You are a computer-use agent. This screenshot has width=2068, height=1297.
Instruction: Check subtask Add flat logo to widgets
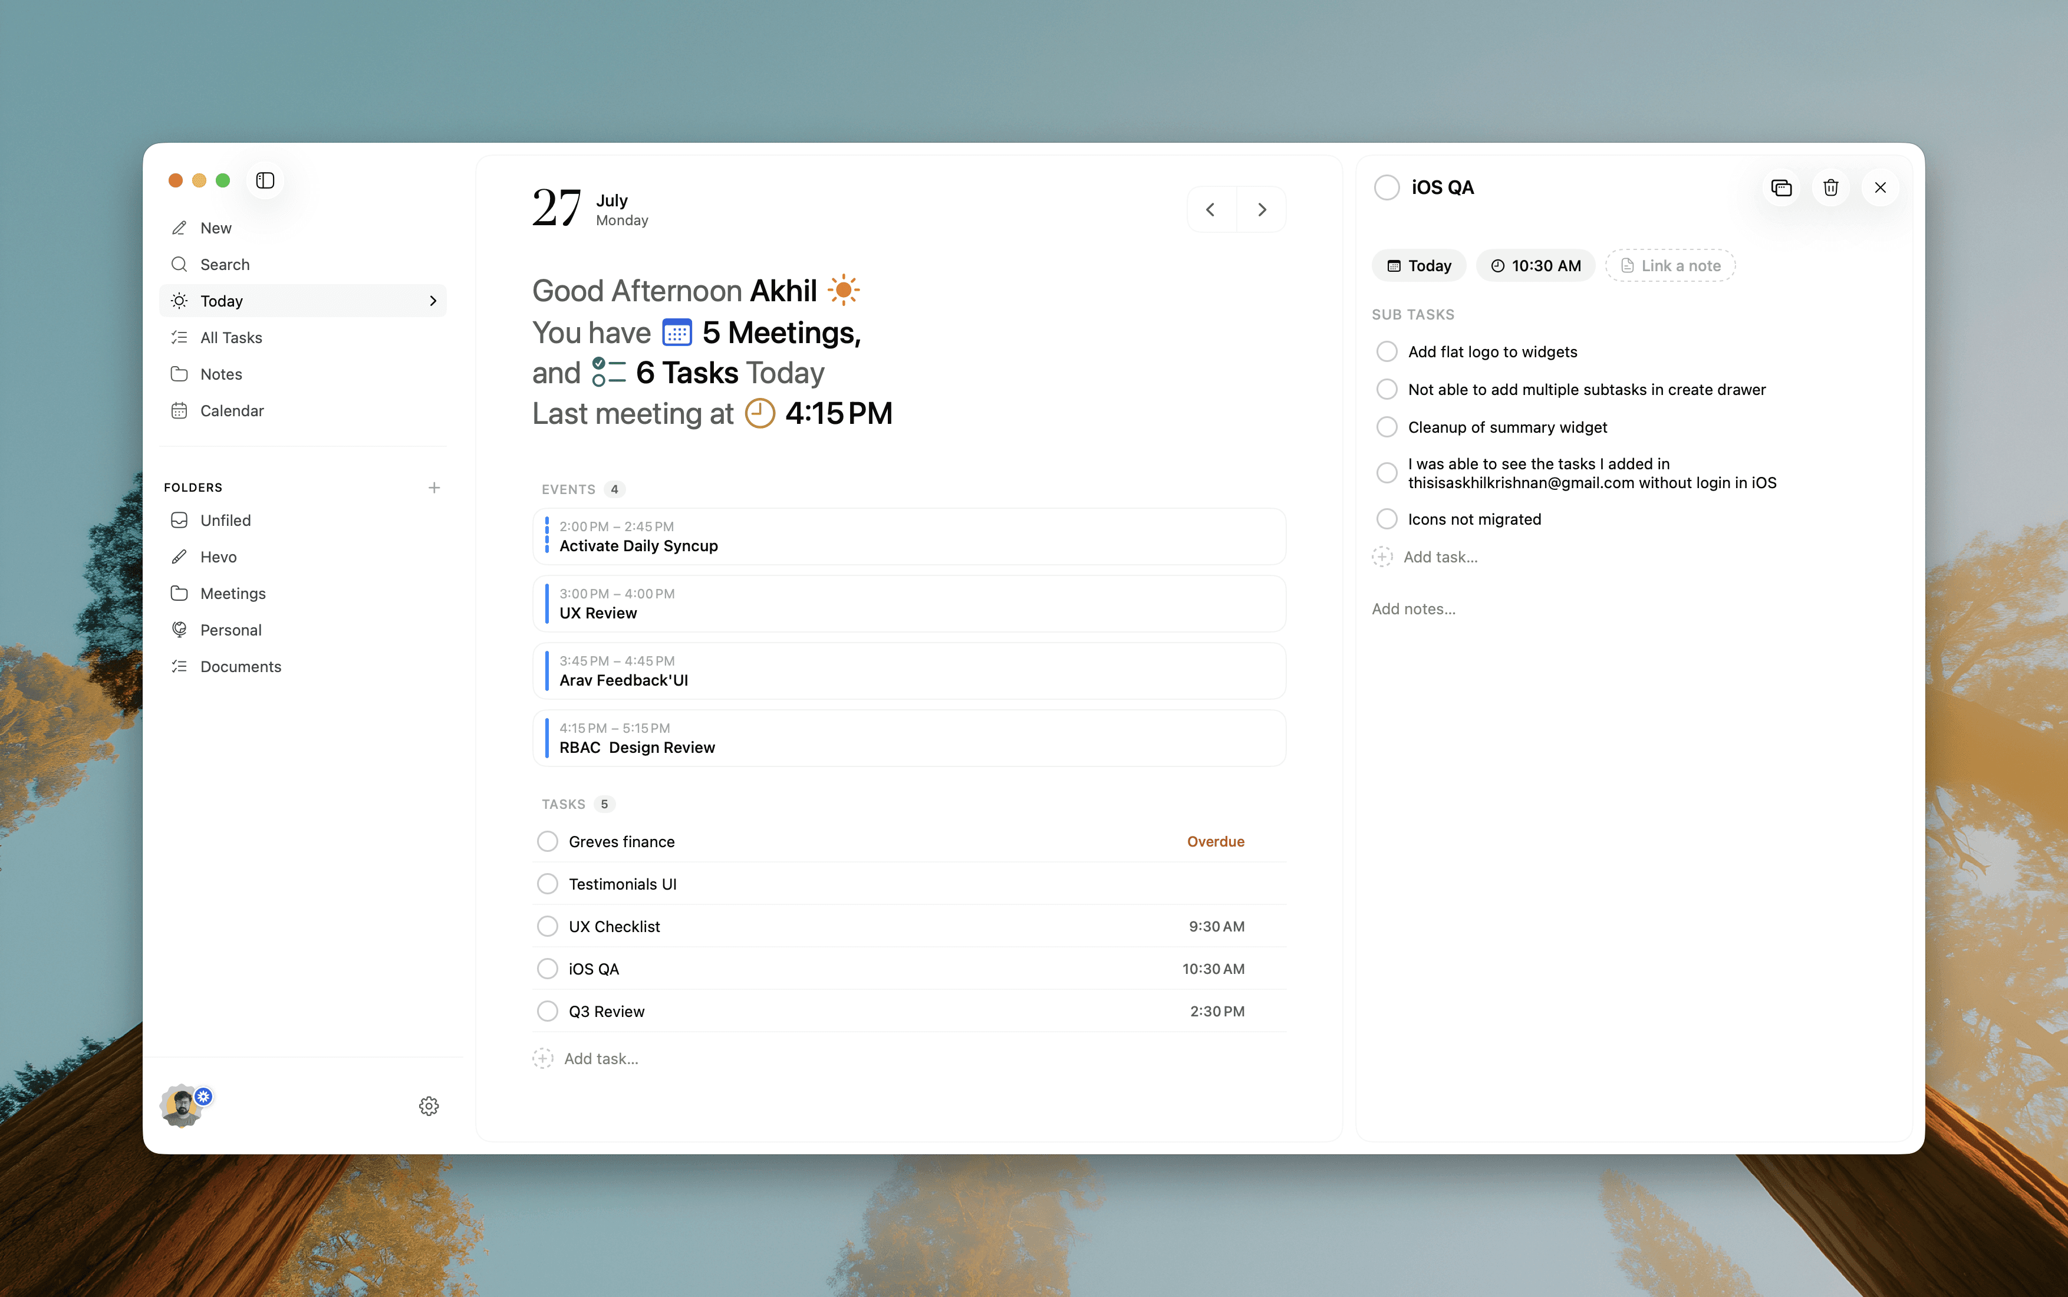tap(1387, 352)
